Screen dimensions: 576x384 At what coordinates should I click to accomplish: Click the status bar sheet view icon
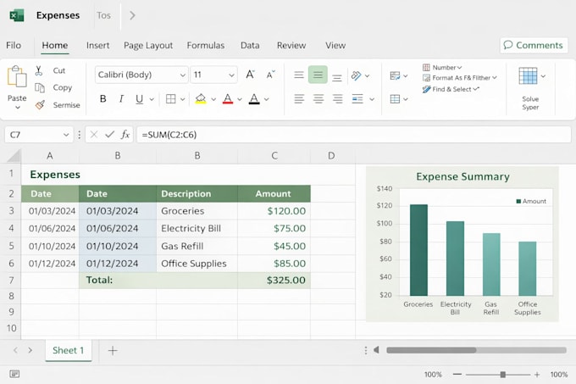(14, 374)
